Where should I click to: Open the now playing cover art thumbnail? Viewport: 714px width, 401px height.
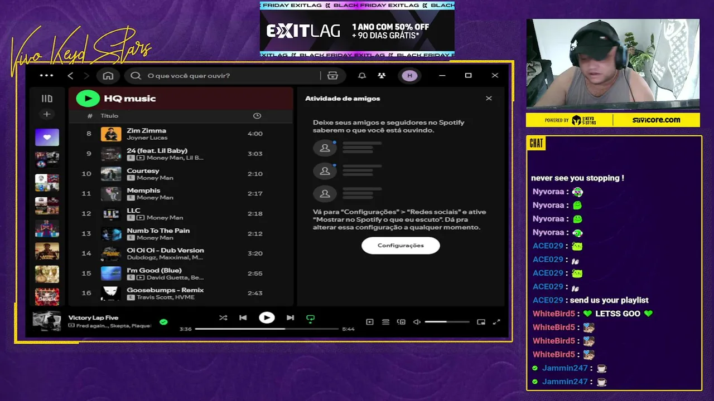(46, 321)
